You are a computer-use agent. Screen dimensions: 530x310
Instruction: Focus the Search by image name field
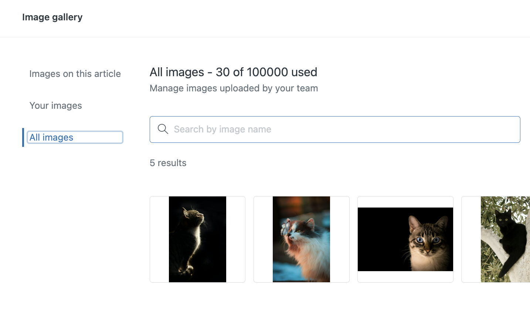(x=340, y=129)
